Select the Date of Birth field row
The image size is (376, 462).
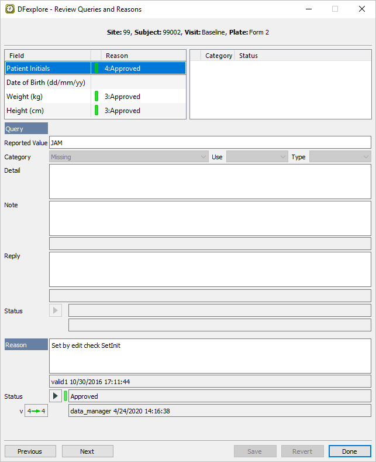click(x=47, y=83)
